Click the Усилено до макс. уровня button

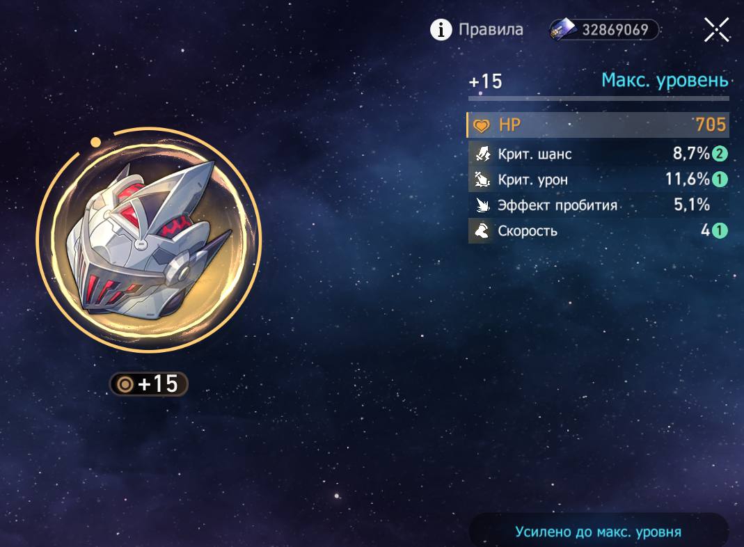[599, 532]
